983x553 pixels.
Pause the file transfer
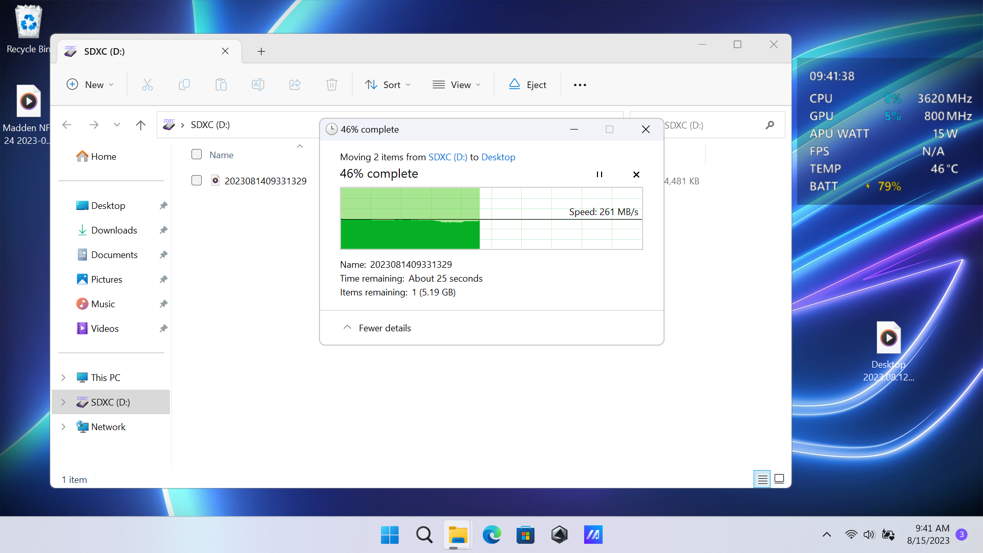599,175
